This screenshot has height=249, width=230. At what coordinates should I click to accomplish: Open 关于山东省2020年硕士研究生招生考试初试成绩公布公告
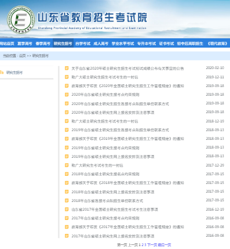[x=127, y=68]
